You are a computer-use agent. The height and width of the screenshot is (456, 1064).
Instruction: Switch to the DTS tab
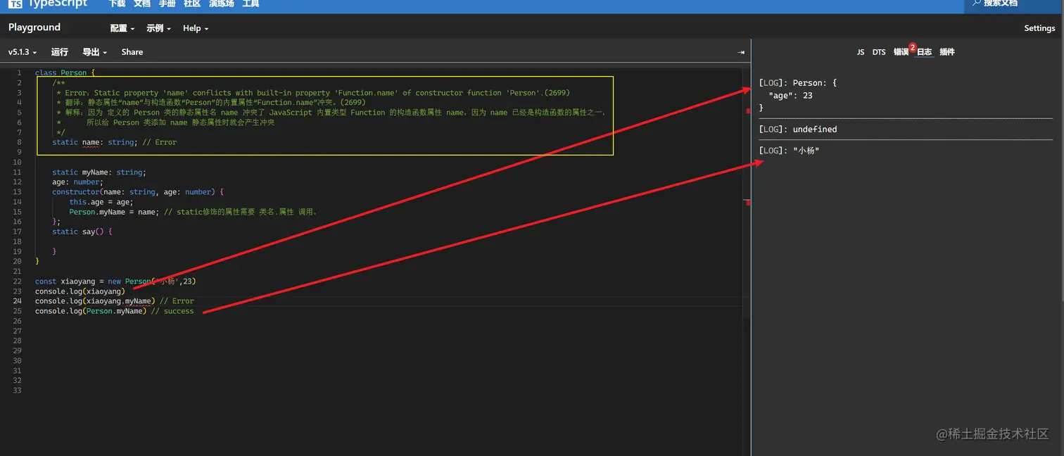(x=879, y=52)
